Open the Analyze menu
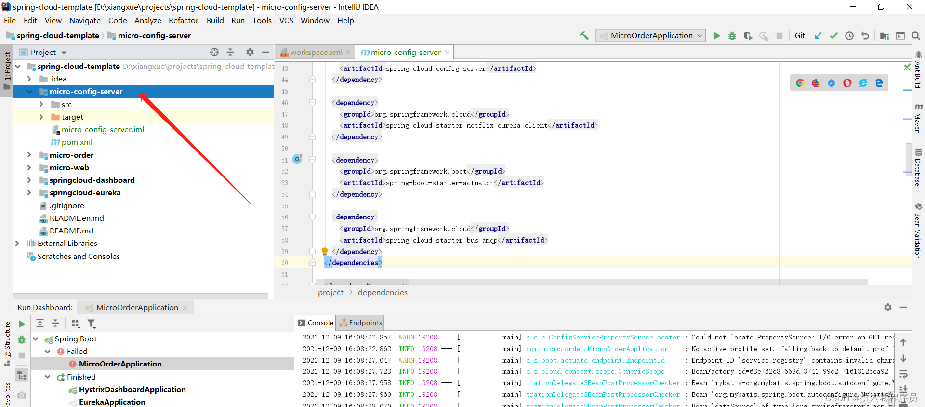The width and height of the screenshot is (925, 407). pos(147,20)
